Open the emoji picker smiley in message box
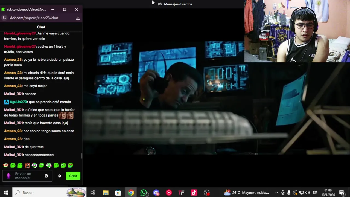Image resolution: width=350 pixels, height=197 pixels. click(x=46, y=176)
